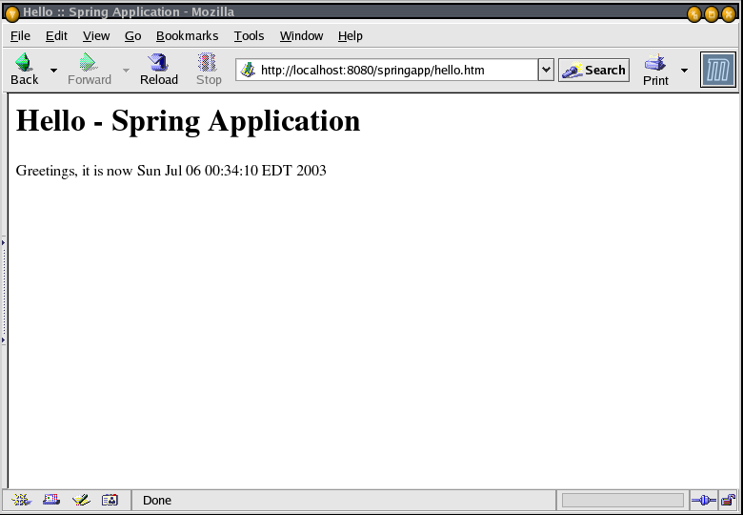Click the Done status text
Viewport: 743px width, 515px height.
(x=157, y=501)
